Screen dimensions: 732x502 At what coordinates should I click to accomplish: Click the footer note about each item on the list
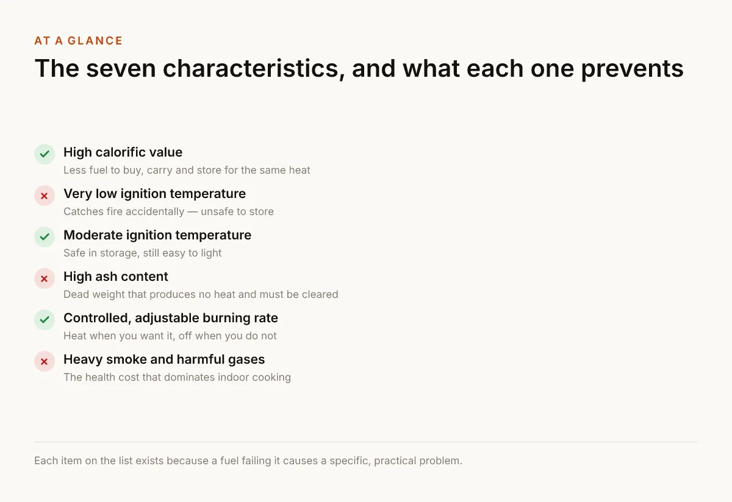248,461
